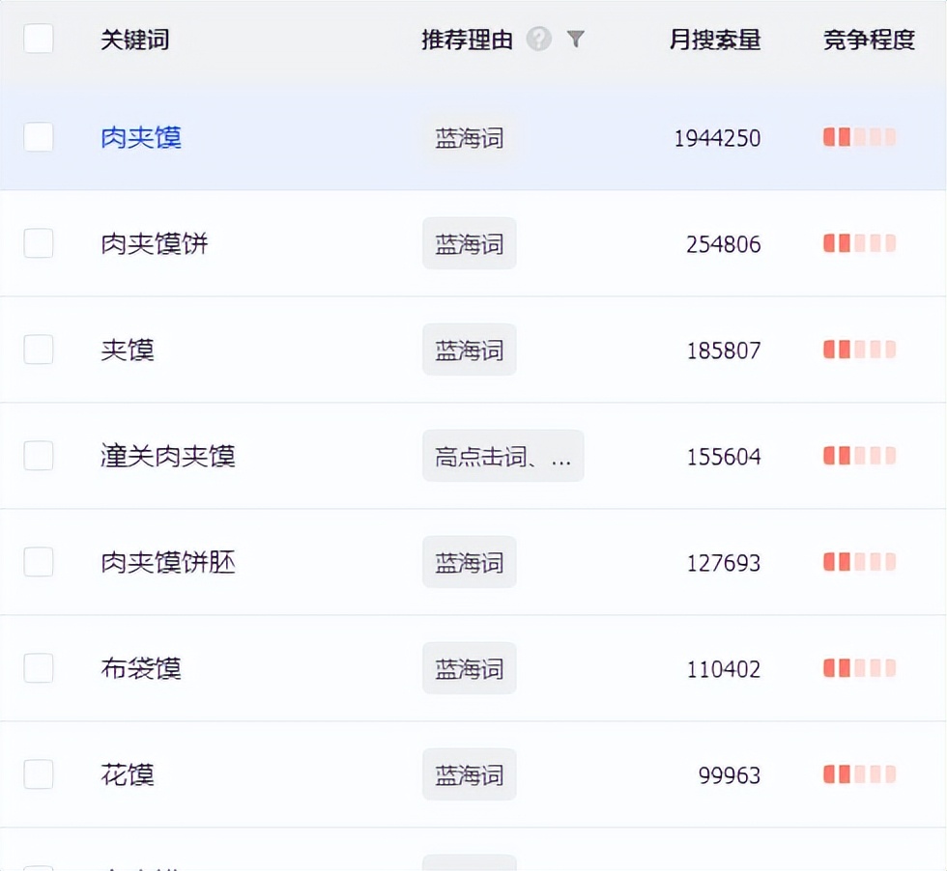Select the 布袋馍 row checkbox
Screen dimensions: 947x871
click(38, 668)
